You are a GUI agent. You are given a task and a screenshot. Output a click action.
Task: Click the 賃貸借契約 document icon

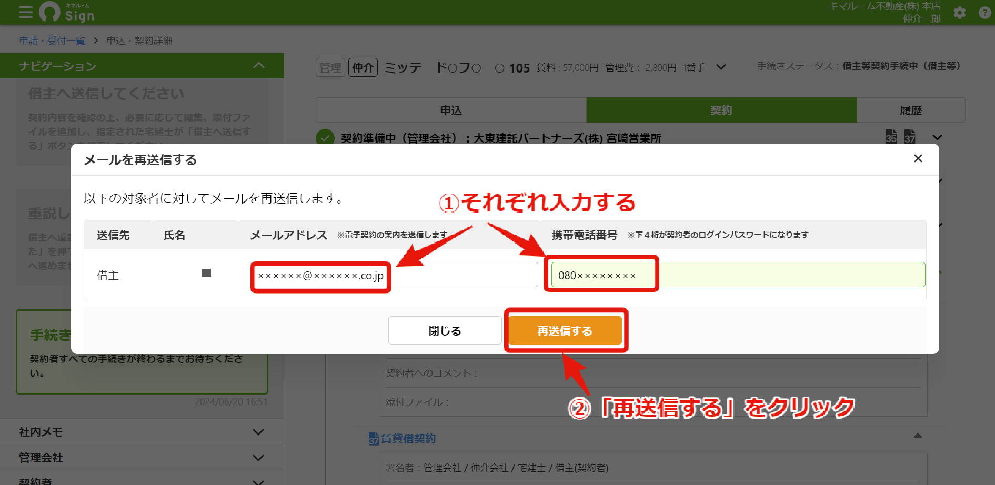[x=374, y=439]
